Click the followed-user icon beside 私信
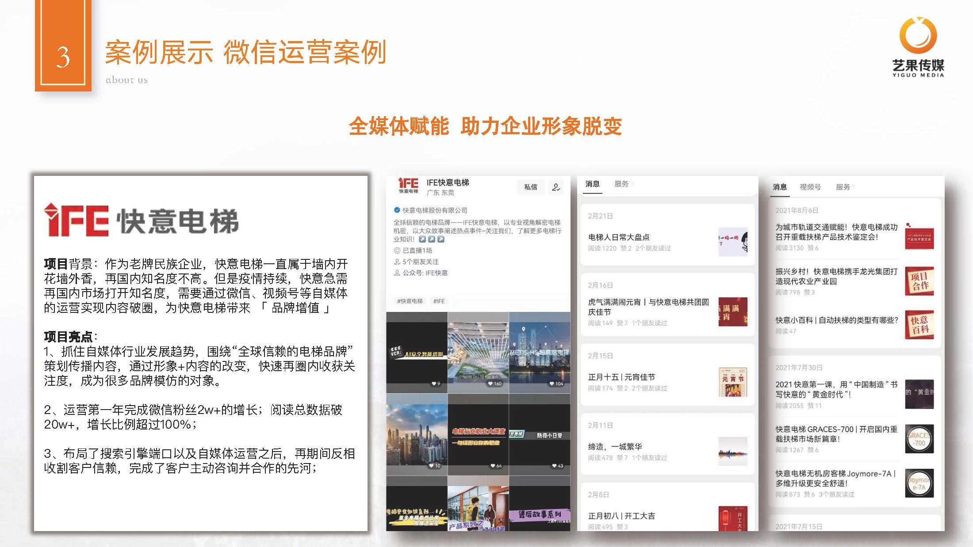The height and width of the screenshot is (547, 973). tap(556, 187)
